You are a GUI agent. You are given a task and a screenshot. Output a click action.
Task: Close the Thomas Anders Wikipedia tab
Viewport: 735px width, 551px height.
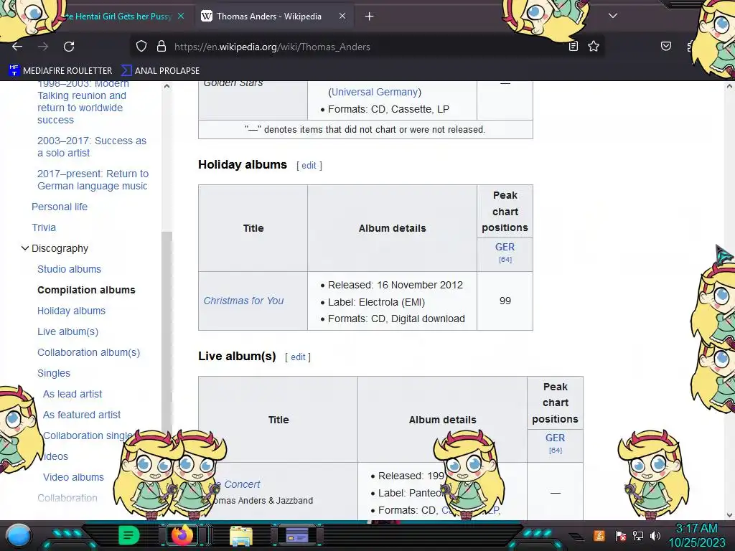point(342,16)
